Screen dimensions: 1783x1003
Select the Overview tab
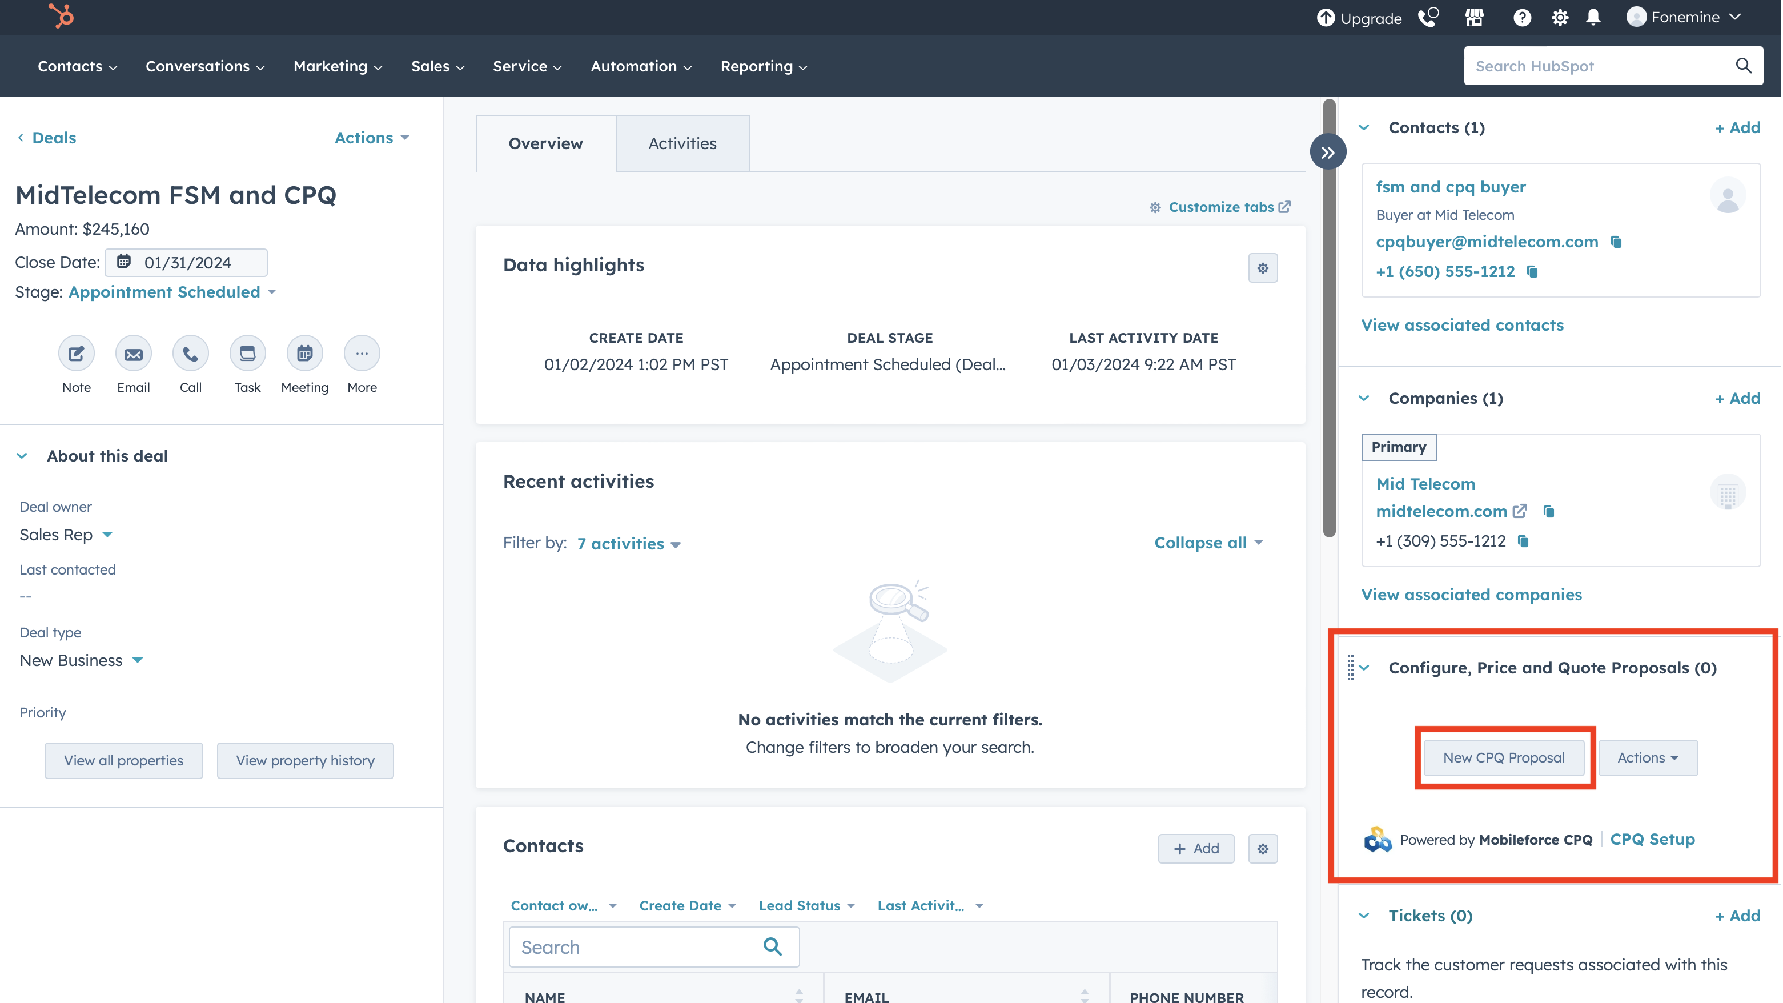(x=545, y=143)
